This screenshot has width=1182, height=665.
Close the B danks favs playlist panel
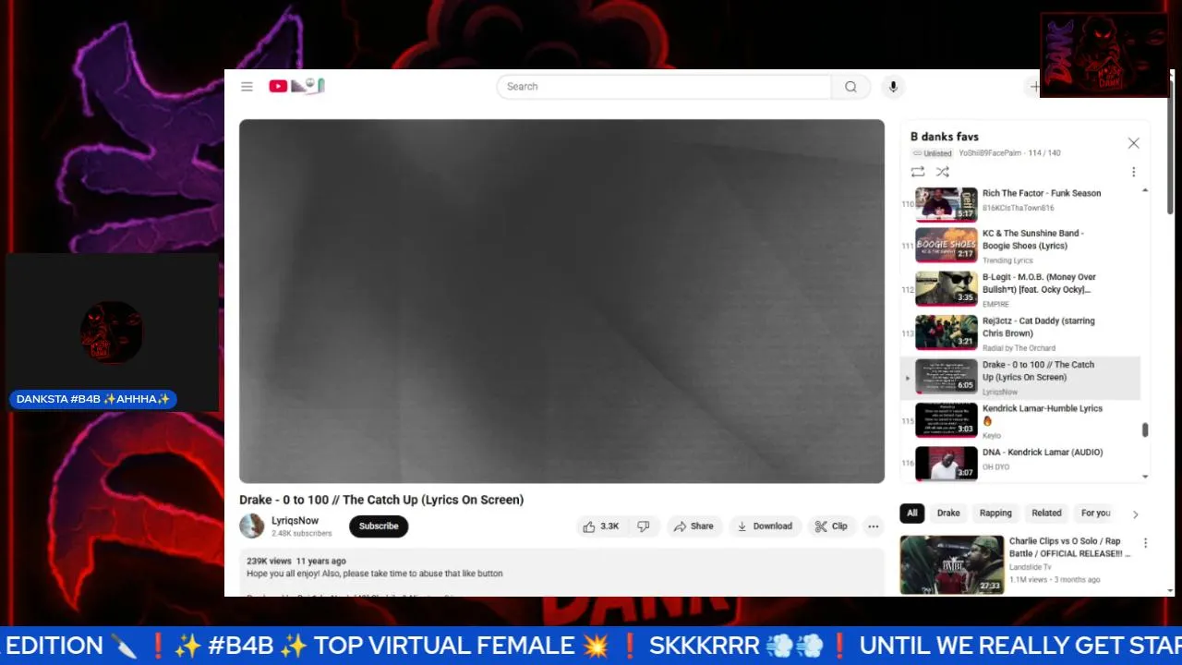coord(1133,143)
